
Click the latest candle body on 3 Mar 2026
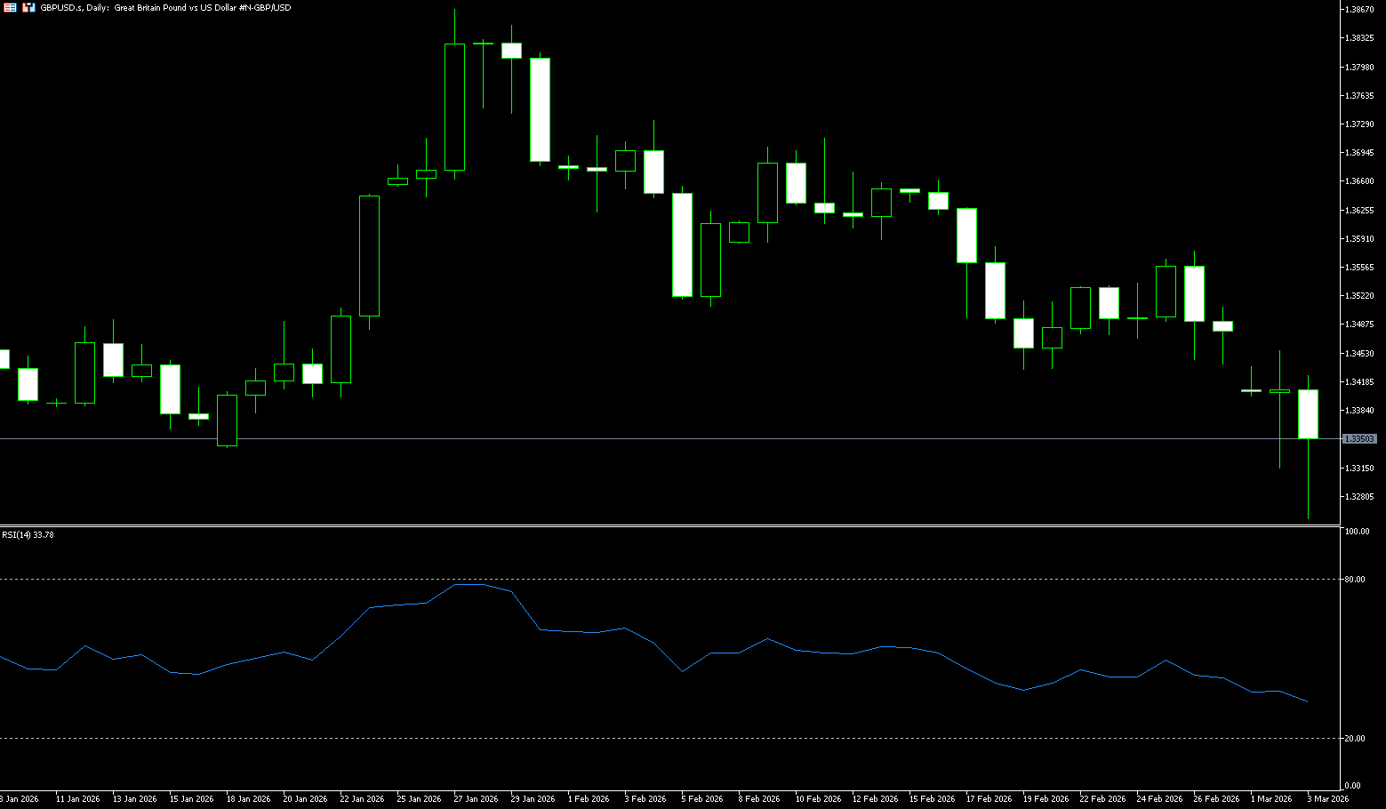tap(1308, 413)
